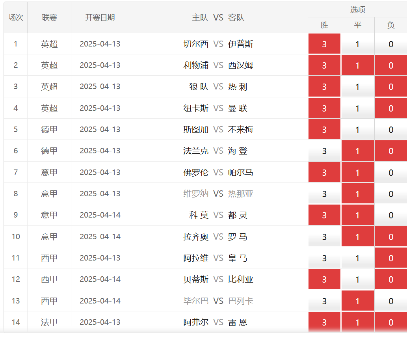Click the greyed 维罗纳 VS 热那亚 match text
Image resolution: width=407 pixels, height=337 pixels.
[218, 194]
